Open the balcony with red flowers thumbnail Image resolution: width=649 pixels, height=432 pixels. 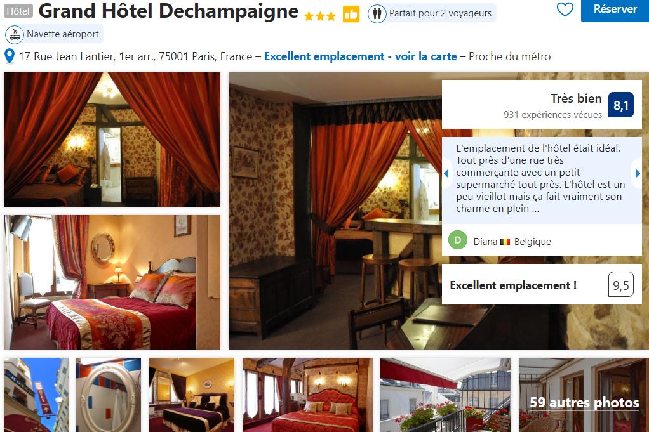(x=446, y=395)
